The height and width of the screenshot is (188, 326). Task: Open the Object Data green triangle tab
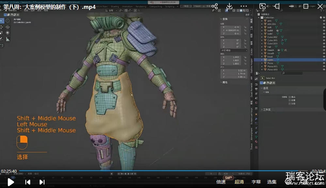coord(256,137)
